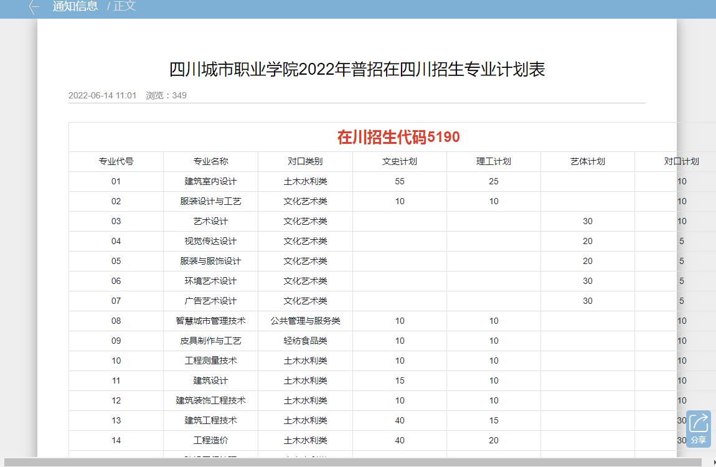Select the 建筑室内设计 cell
716x467 pixels.
[210, 182]
